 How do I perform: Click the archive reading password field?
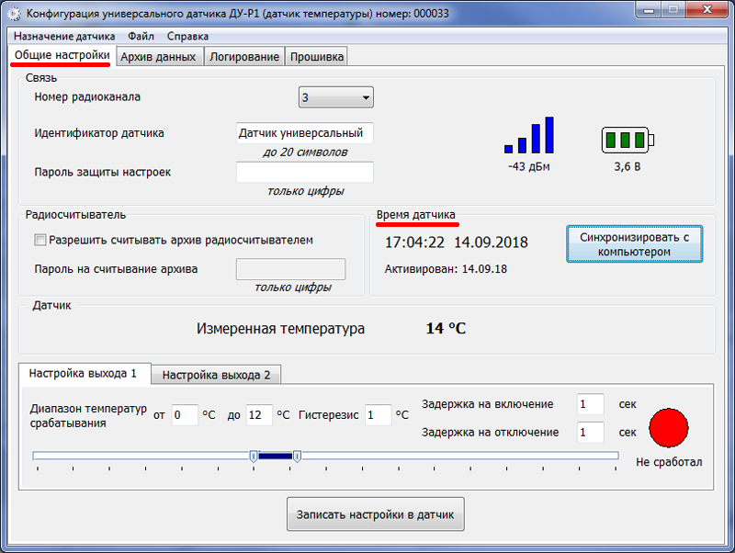(x=290, y=269)
